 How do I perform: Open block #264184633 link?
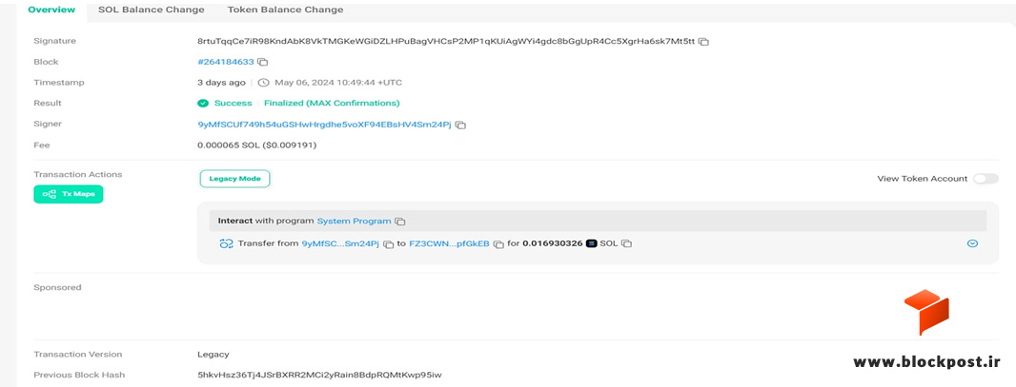tap(226, 62)
